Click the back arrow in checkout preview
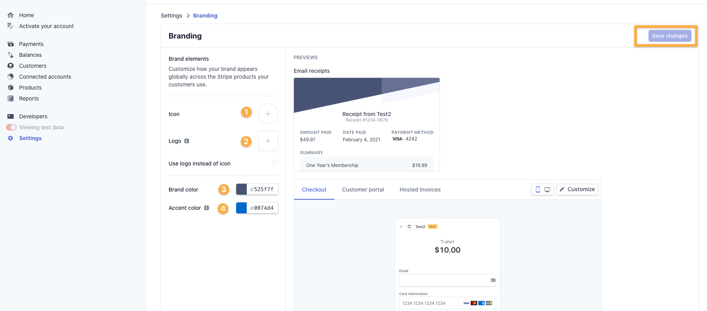 [401, 227]
